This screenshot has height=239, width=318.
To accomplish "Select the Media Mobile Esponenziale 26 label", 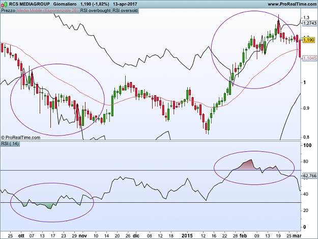I will (x=47, y=11).
